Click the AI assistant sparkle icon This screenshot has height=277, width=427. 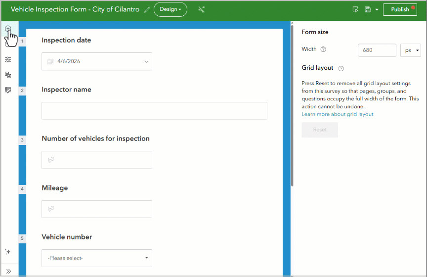pos(8,252)
